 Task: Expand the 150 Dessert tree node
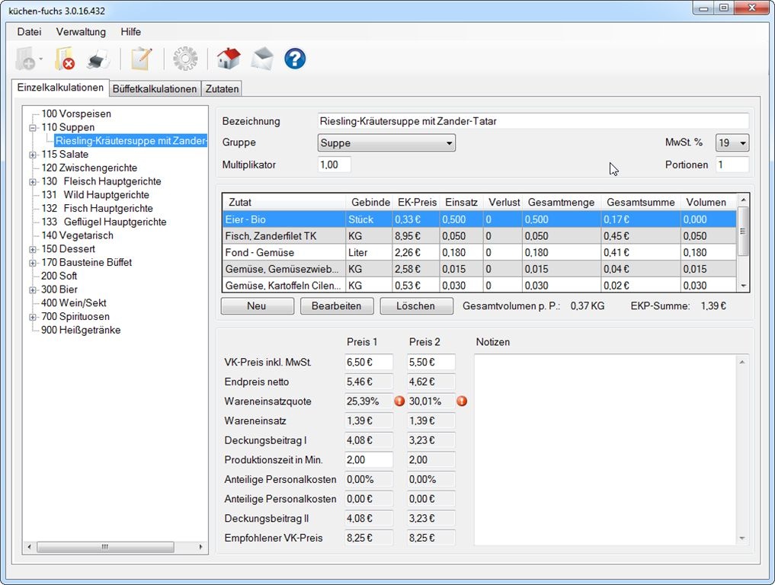[x=33, y=250]
